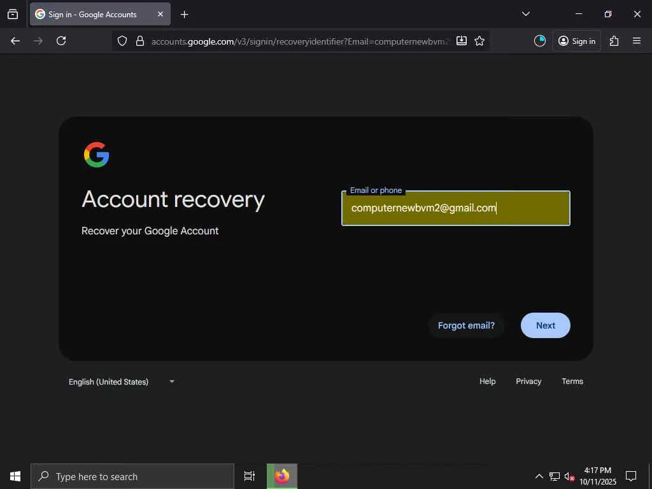Open network status tray icon

pyautogui.click(x=555, y=476)
